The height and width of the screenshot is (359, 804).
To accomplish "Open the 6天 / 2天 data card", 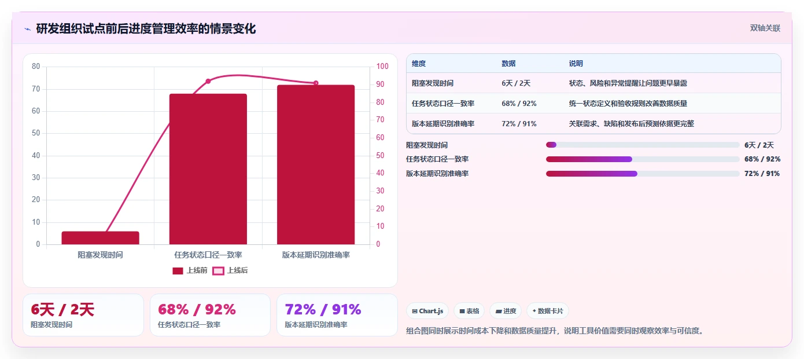I will pos(83,315).
